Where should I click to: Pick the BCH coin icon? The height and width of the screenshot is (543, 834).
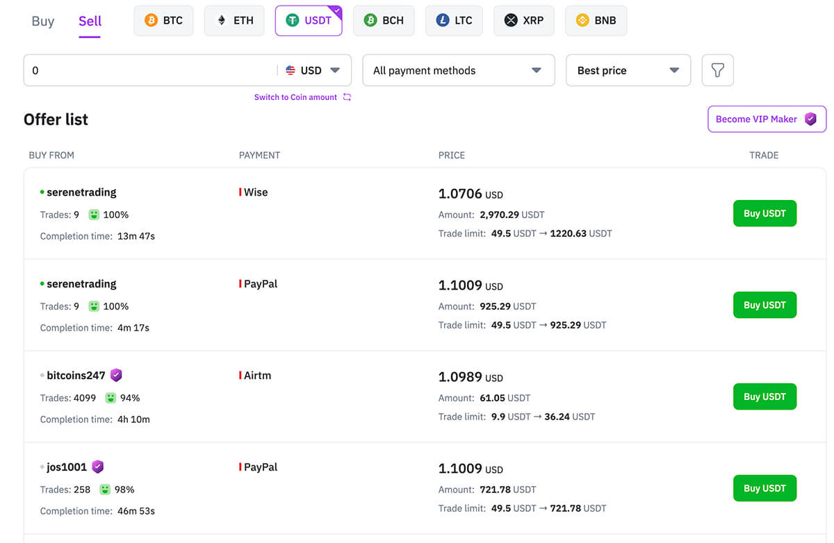[x=370, y=21]
